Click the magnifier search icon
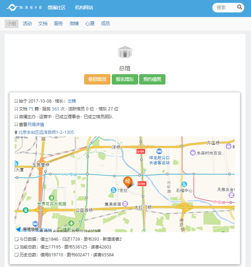Image resolution: width=251 pixels, height=267 pixels. coord(240,7)
